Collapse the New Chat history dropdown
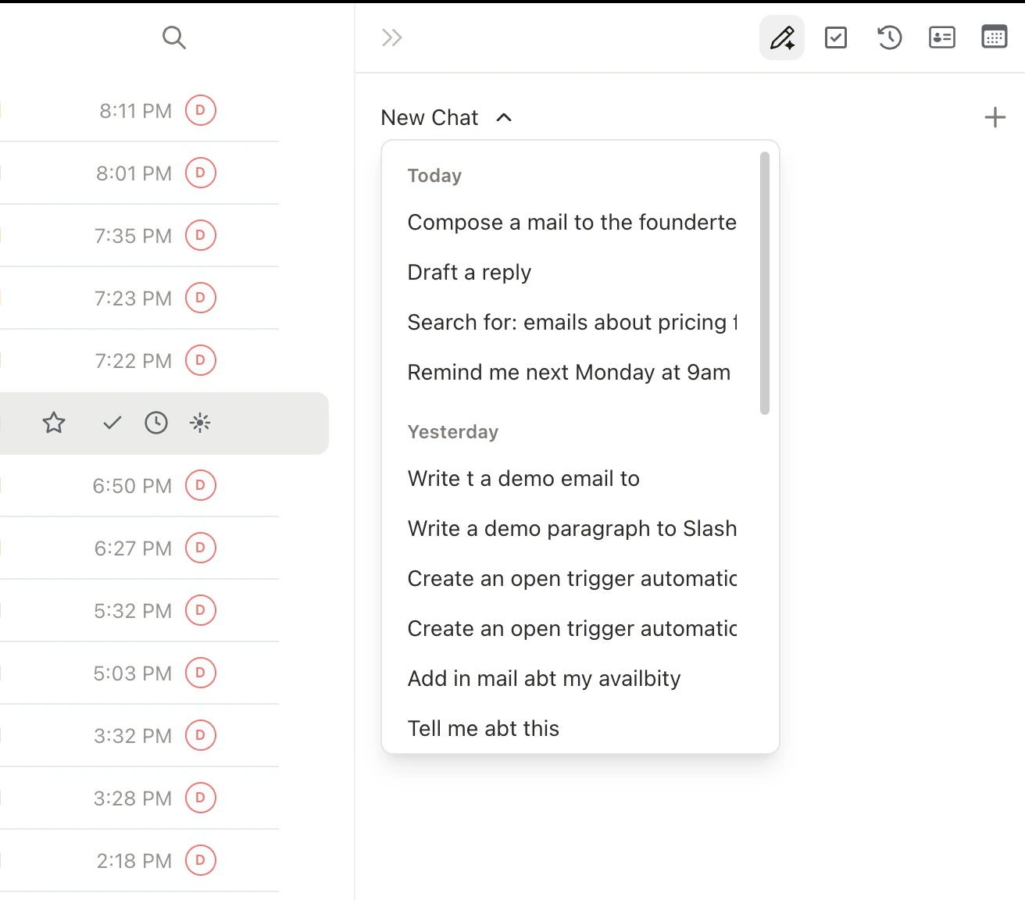 (x=505, y=117)
